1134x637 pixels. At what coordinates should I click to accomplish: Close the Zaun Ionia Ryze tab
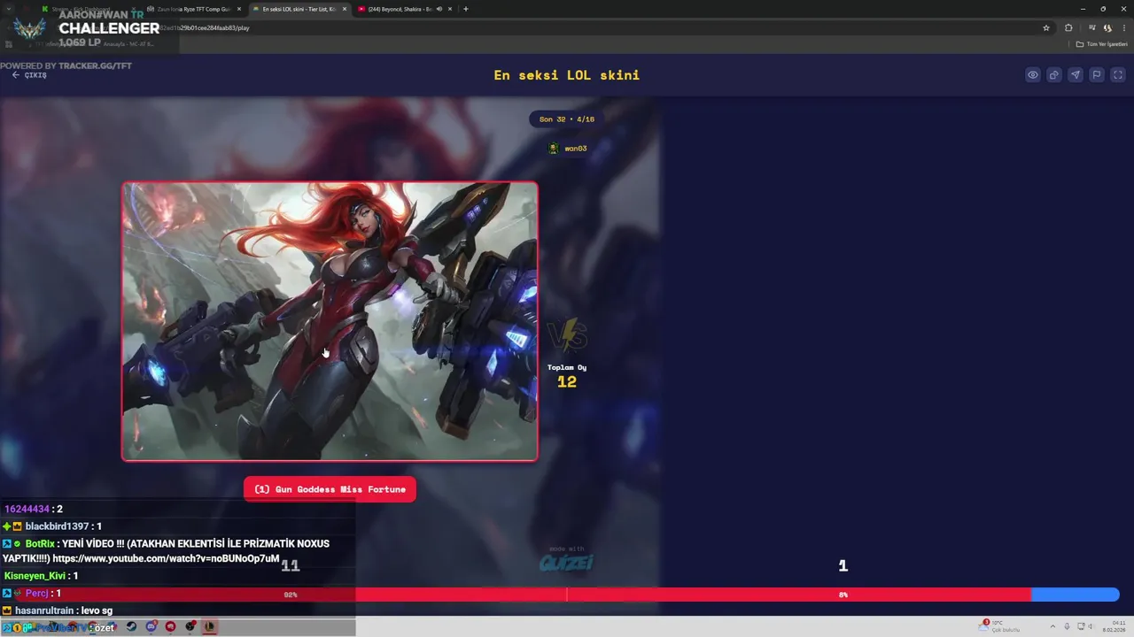click(239, 9)
